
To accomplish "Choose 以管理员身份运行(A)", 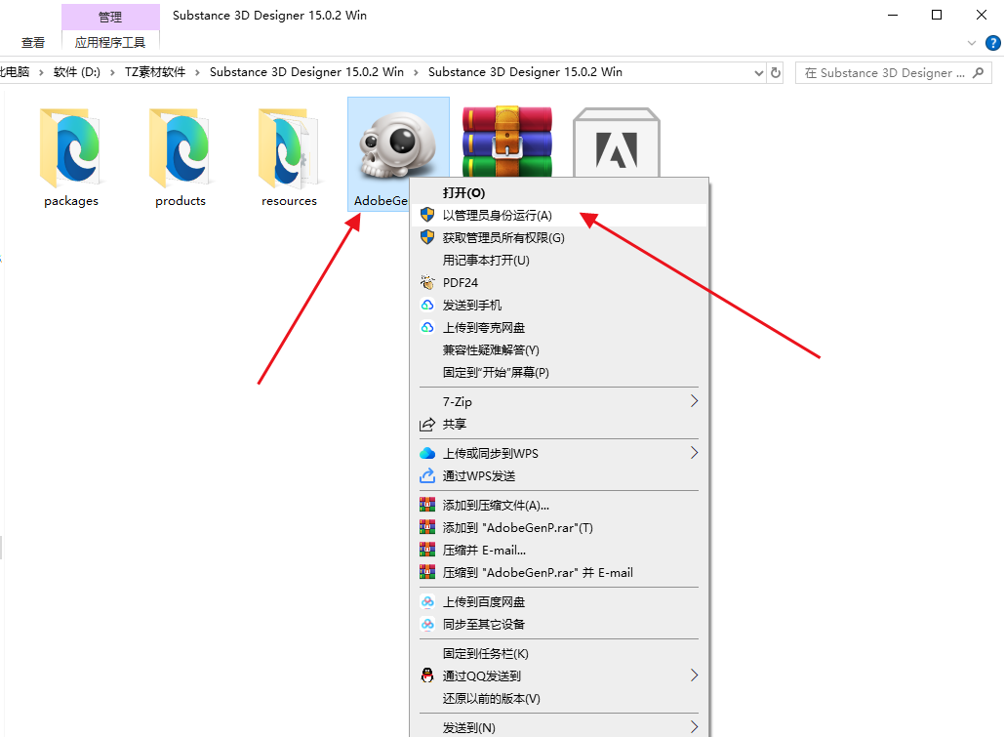I will tap(559, 215).
